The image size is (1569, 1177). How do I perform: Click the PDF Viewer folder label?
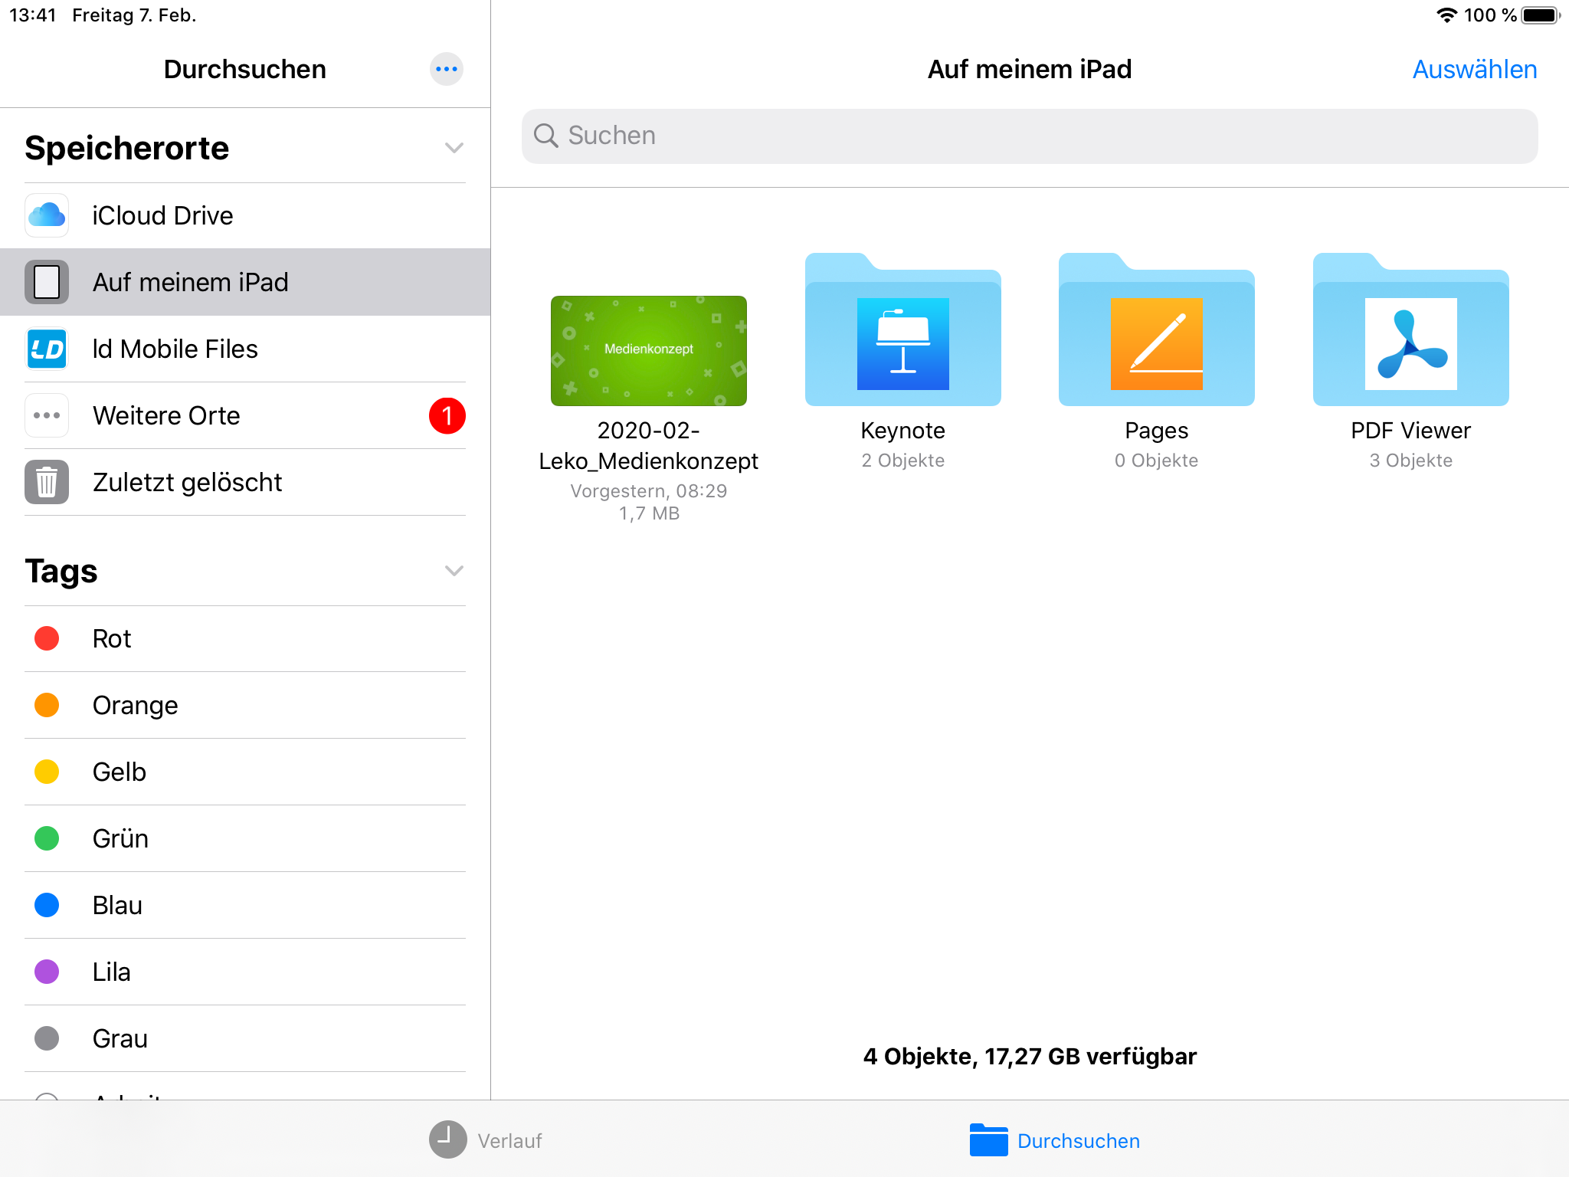[1410, 431]
